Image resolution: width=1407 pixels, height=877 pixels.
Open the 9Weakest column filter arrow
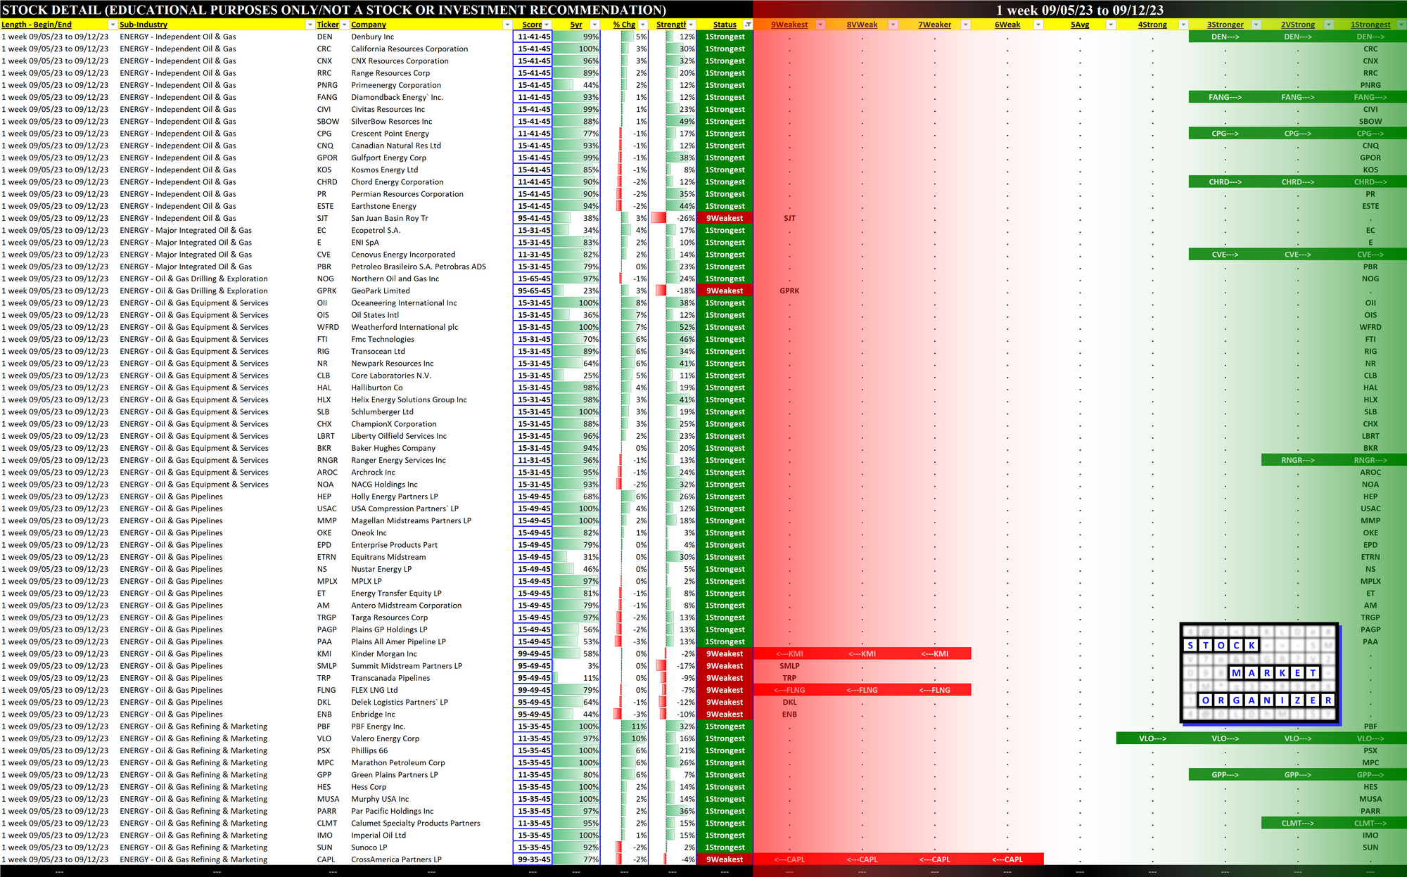click(820, 25)
